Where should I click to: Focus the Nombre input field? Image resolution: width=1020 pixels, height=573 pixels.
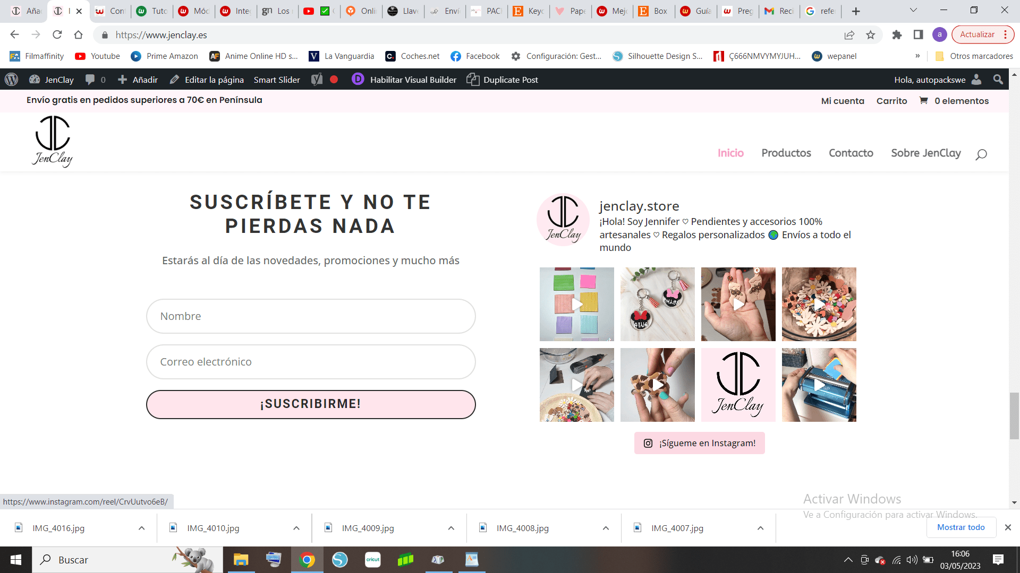point(311,316)
